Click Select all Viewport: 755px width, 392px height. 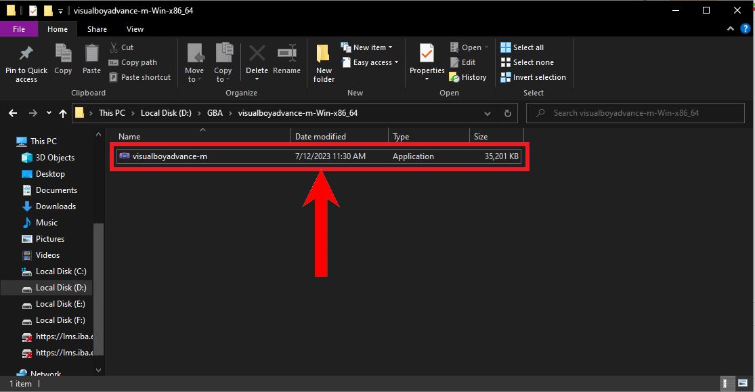tap(522, 47)
